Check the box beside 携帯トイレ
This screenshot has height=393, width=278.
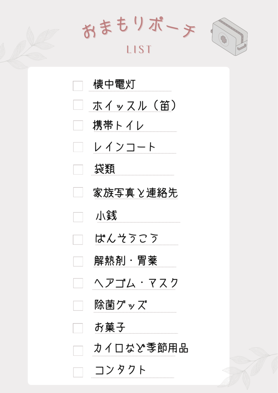click(x=78, y=125)
